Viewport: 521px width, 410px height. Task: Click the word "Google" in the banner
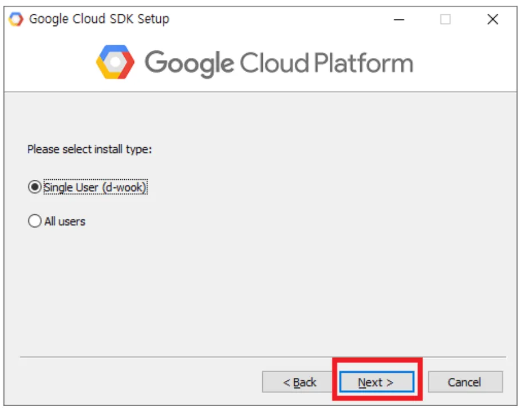click(x=189, y=63)
